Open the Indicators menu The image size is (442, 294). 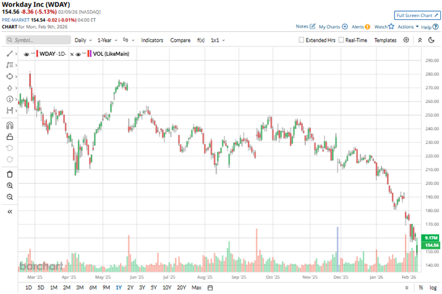(x=152, y=41)
